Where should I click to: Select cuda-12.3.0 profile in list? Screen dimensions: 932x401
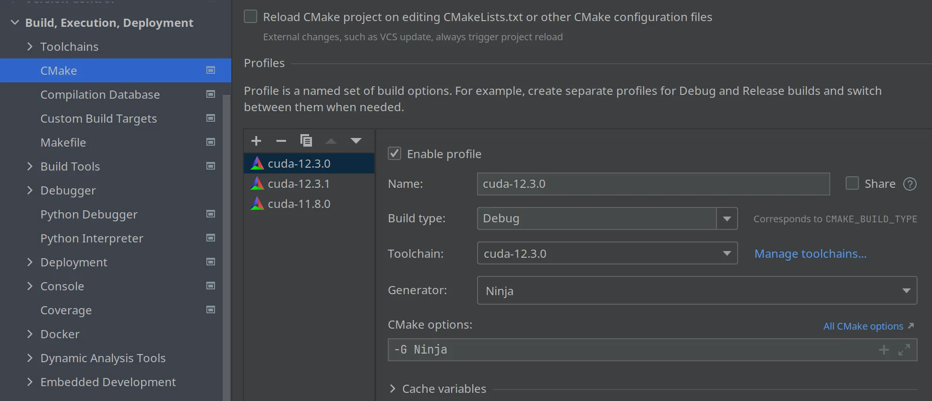309,163
